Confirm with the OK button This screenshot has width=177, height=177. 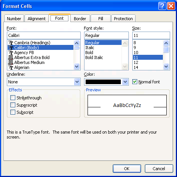(x=127, y=169)
